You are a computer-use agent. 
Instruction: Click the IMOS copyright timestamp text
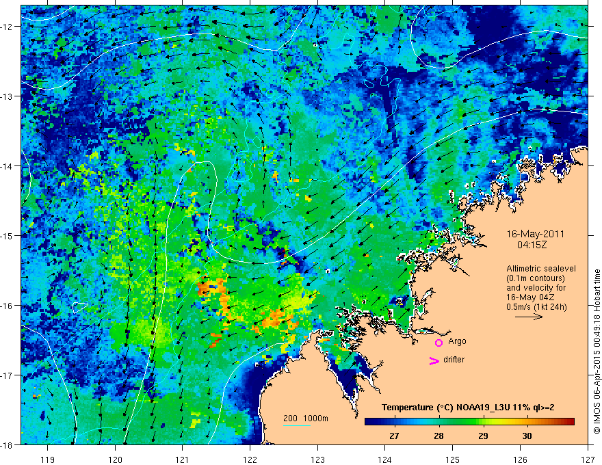[x=597, y=352]
